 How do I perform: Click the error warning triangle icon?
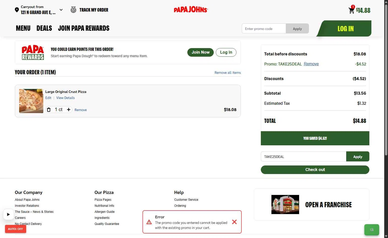149,222
